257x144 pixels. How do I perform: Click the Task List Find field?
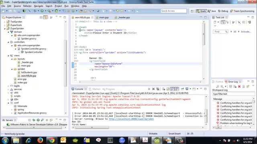[x=220, y=32]
